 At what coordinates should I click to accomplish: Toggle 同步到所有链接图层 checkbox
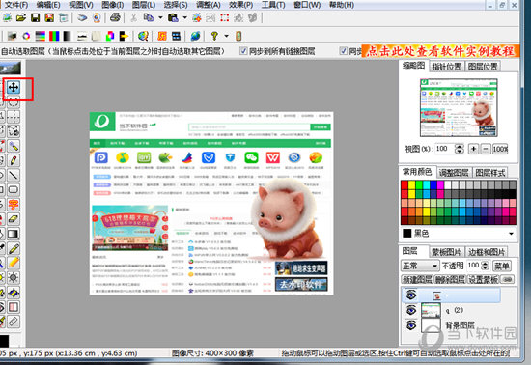click(243, 51)
